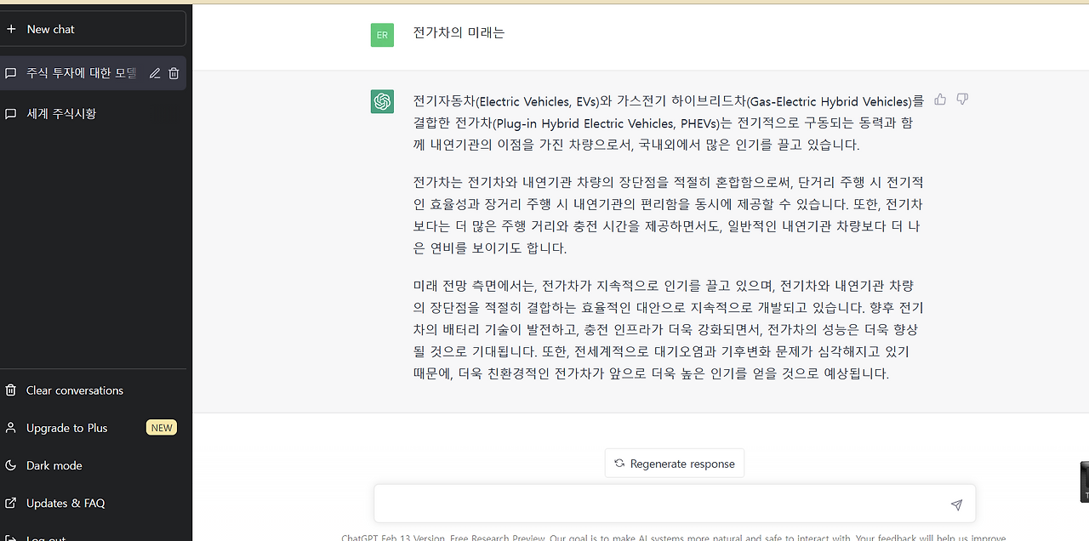Click the trash icon to delete conversation
Image resolution: width=1089 pixels, height=541 pixels.
174,73
